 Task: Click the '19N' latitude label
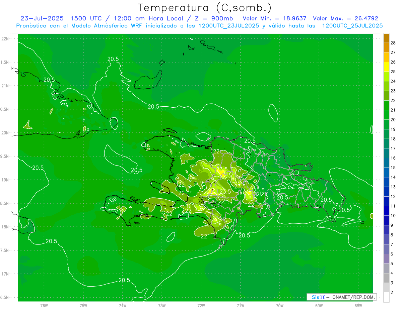5,180
